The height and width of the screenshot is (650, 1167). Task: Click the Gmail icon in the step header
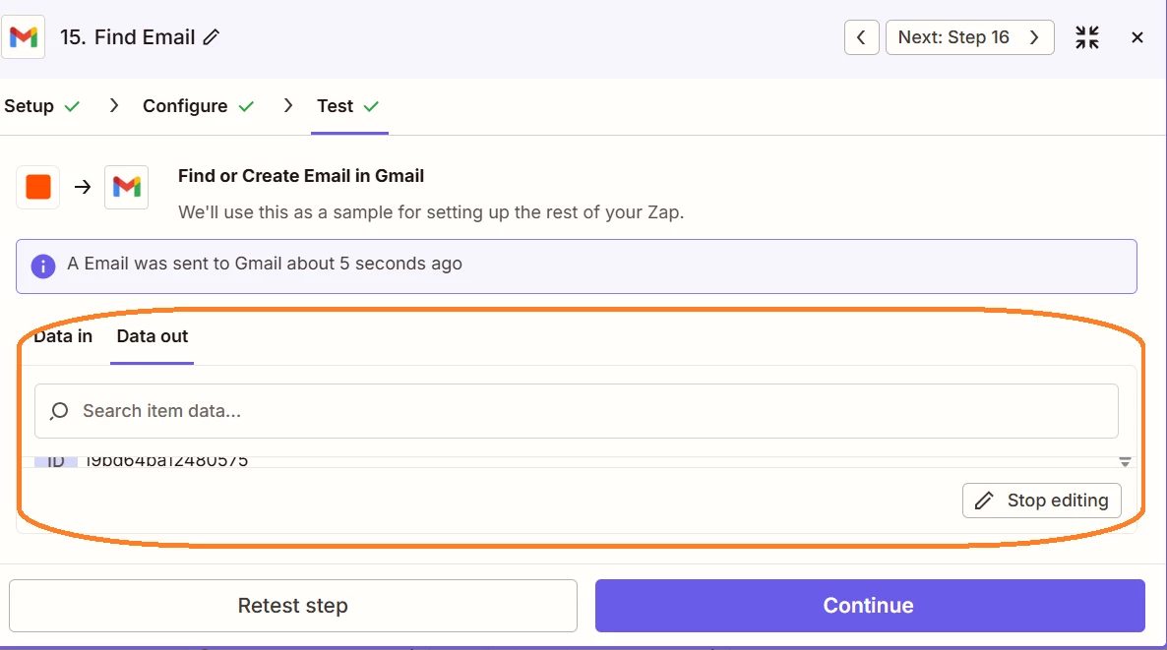(24, 37)
